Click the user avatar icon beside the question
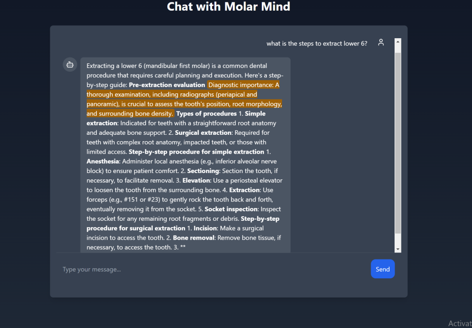Screen dimensions: 472x328 tap(381, 42)
